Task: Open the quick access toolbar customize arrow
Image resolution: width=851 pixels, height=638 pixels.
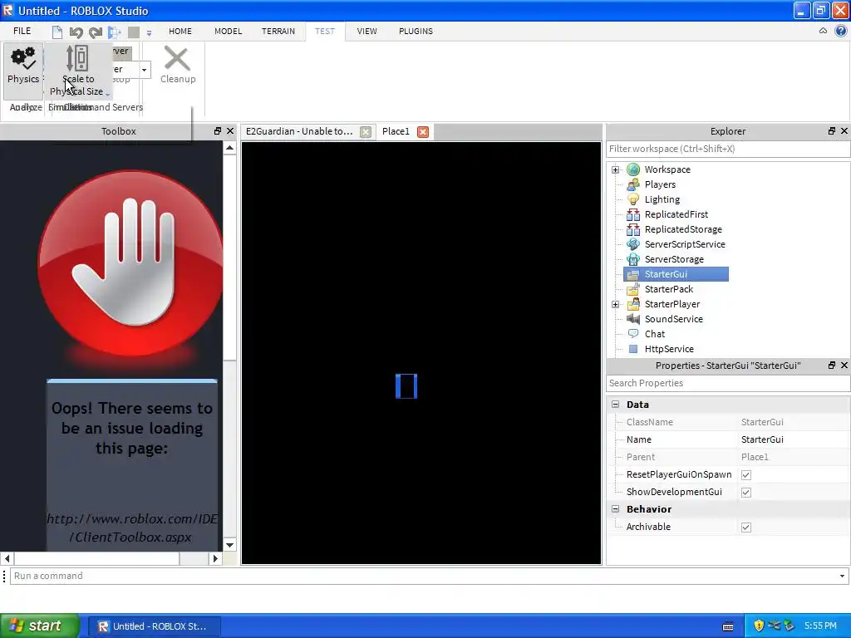Action: [149, 32]
